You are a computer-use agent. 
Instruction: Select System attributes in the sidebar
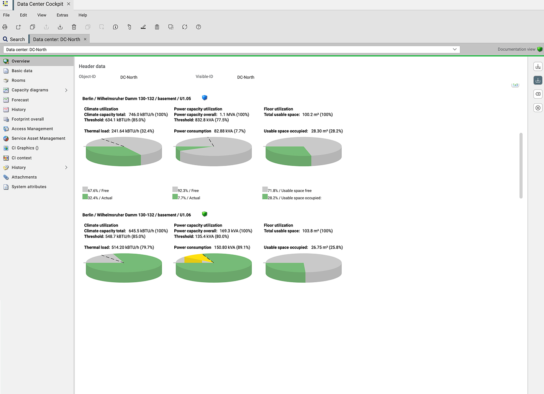pos(29,187)
